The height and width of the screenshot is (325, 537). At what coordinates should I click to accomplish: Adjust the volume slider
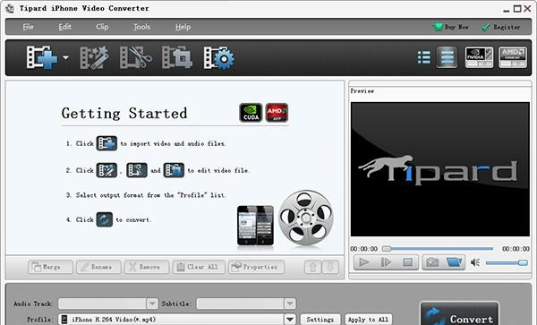pyautogui.click(x=507, y=262)
